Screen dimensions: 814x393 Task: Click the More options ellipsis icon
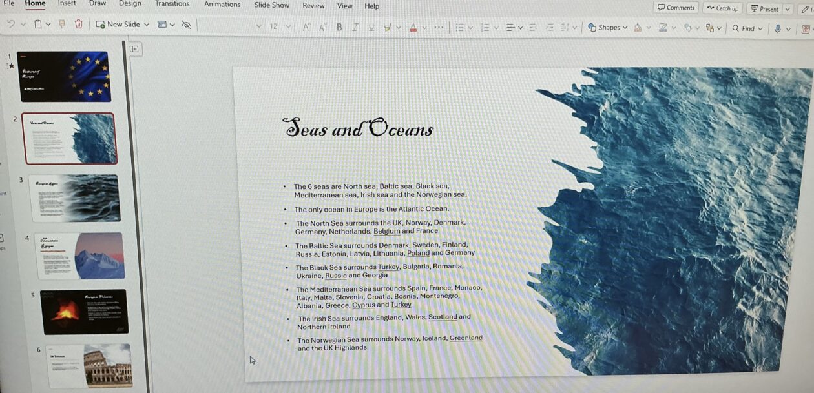click(x=439, y=27)
